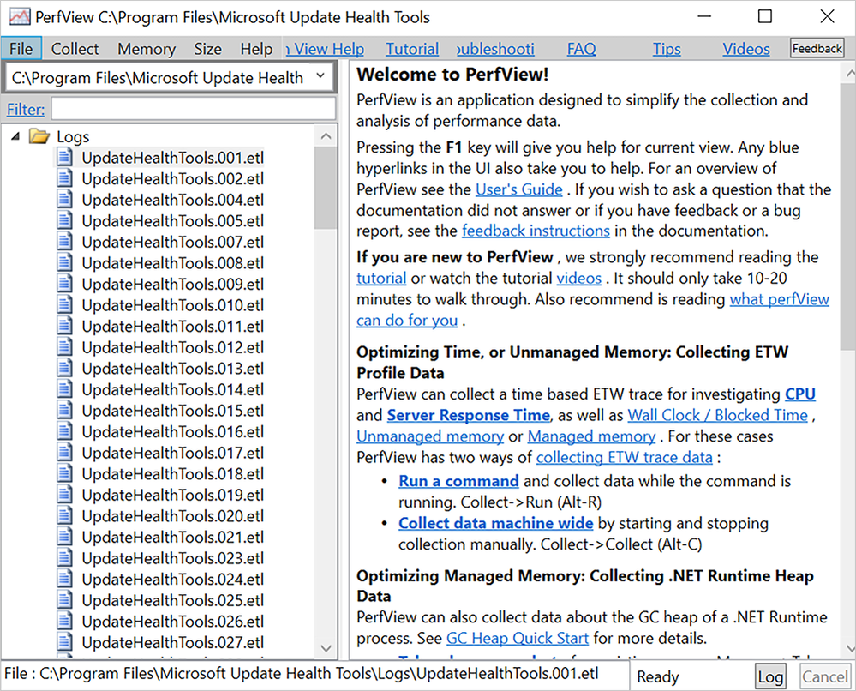
Task: Open collecting ETW trace data link
Action: pos(624,457)
